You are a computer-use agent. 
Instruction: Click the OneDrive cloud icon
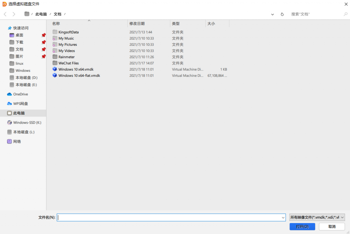point(9,94)
